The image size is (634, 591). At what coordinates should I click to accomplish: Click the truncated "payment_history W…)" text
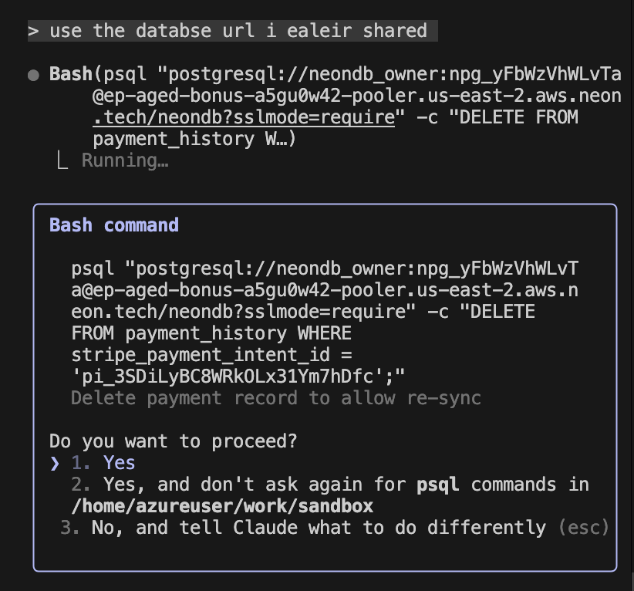194,140
